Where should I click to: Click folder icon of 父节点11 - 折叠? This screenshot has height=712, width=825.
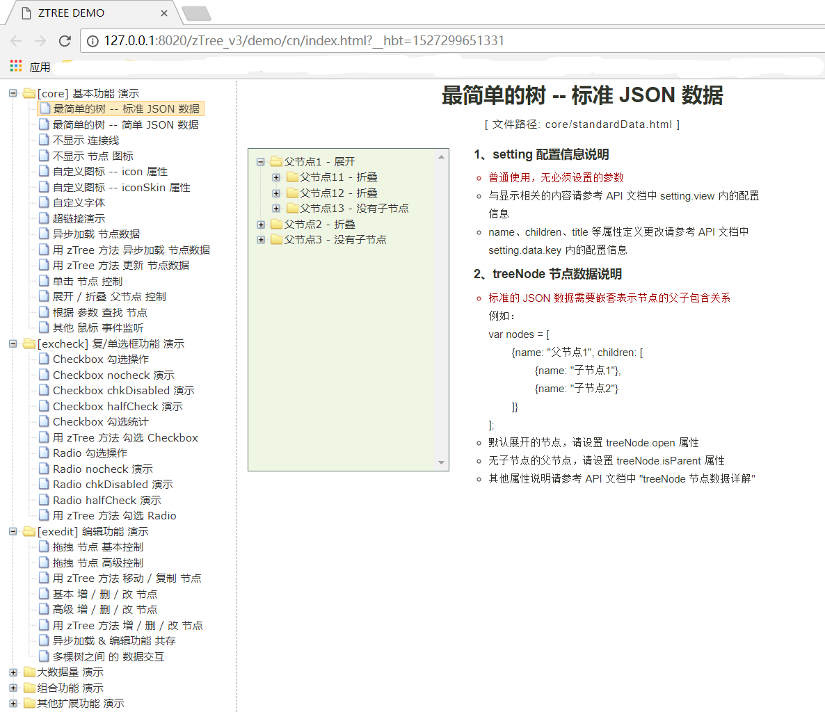(293, 177)
